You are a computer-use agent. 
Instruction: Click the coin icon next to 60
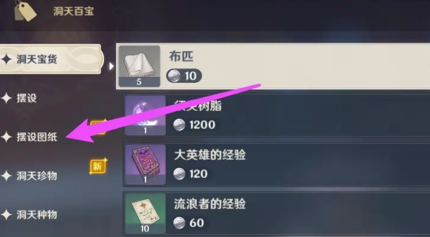click(179, 223)
